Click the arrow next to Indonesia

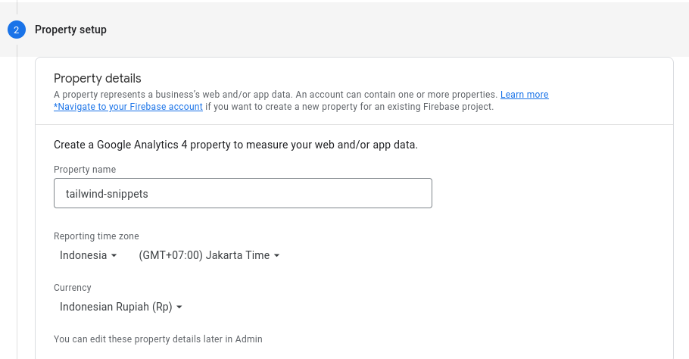pyautogui.click(x=114, y=256)
